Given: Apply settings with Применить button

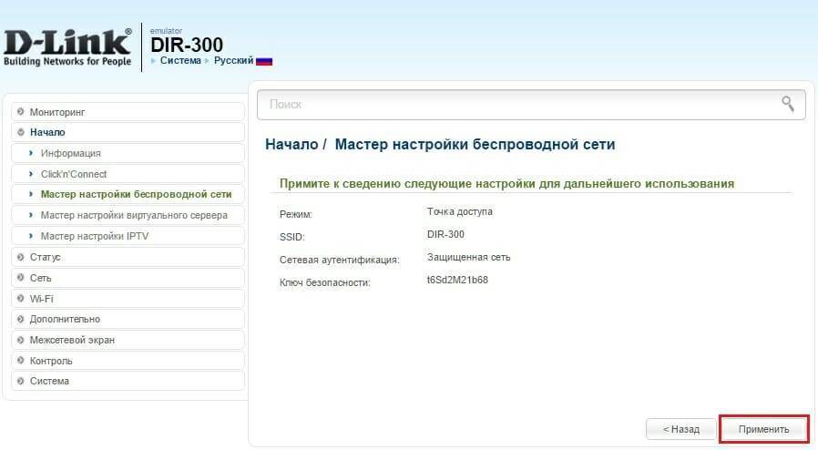Looking at the screenshot, I should pos(763,429).
